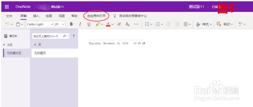This screenshot has width=253, height=107.
Task: Switch to the 帮助 tab
Action: (74, 16)
